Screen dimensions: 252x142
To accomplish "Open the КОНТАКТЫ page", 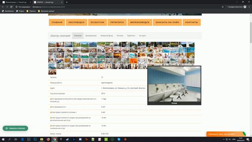I will click(192, 22).
